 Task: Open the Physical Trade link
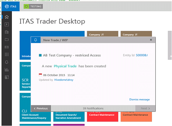pos(65,66)
